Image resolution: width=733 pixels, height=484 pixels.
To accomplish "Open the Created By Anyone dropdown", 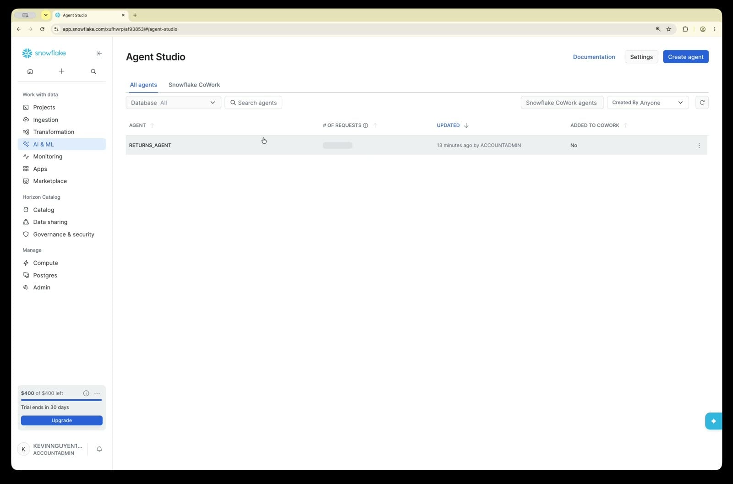I will click(648, 103).
